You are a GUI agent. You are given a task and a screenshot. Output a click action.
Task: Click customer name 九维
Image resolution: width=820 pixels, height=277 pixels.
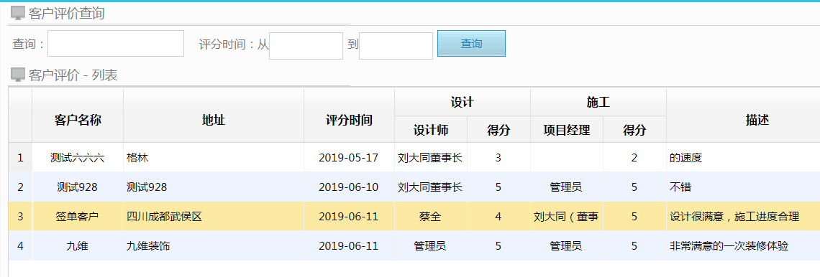tap(78, 245)
